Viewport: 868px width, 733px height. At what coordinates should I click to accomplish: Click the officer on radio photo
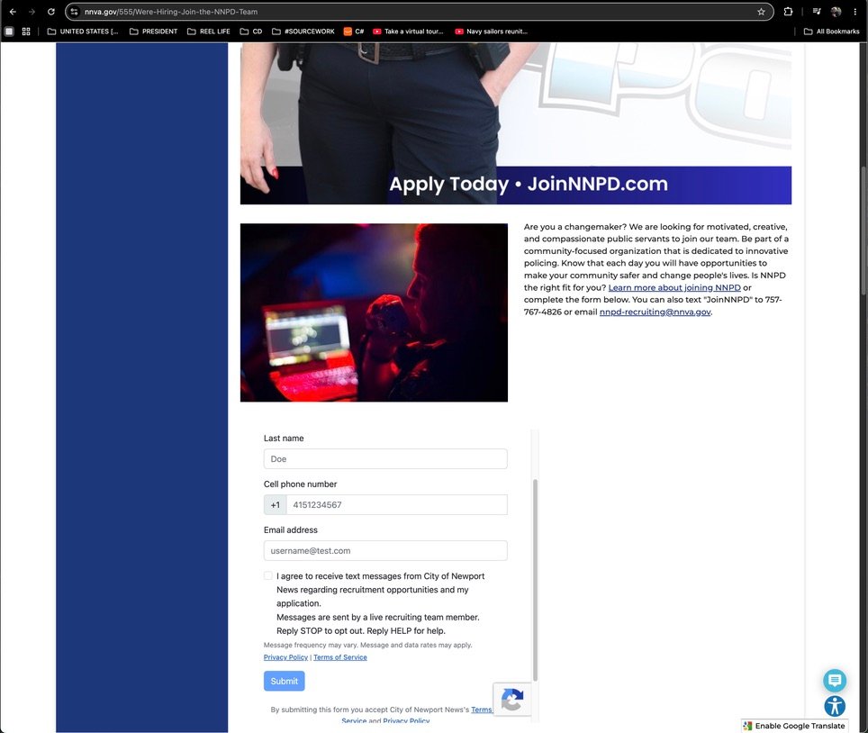(x=374, y=312)
